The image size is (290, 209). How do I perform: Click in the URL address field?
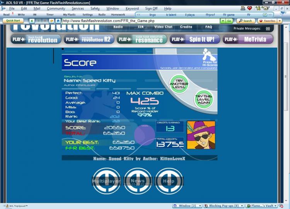(141, 21)
